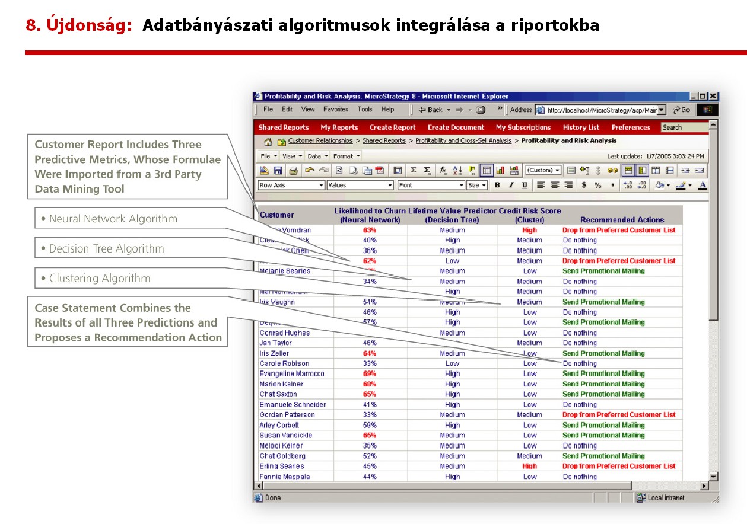
Task: Open the Create Report tab
Action: (393, 127)
